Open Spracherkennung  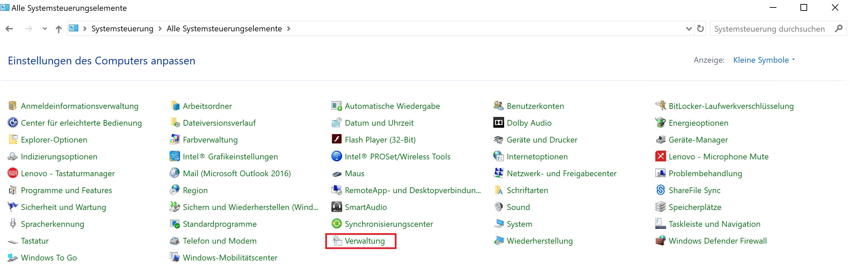[52, 224]
